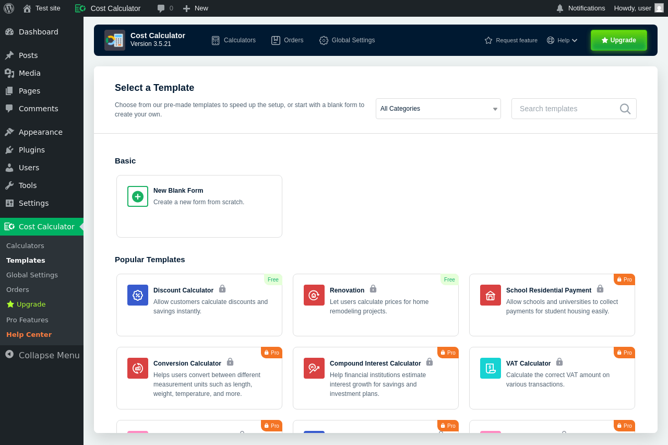
Task: Click the search magnifier icon
Action: tap(625, 109)
